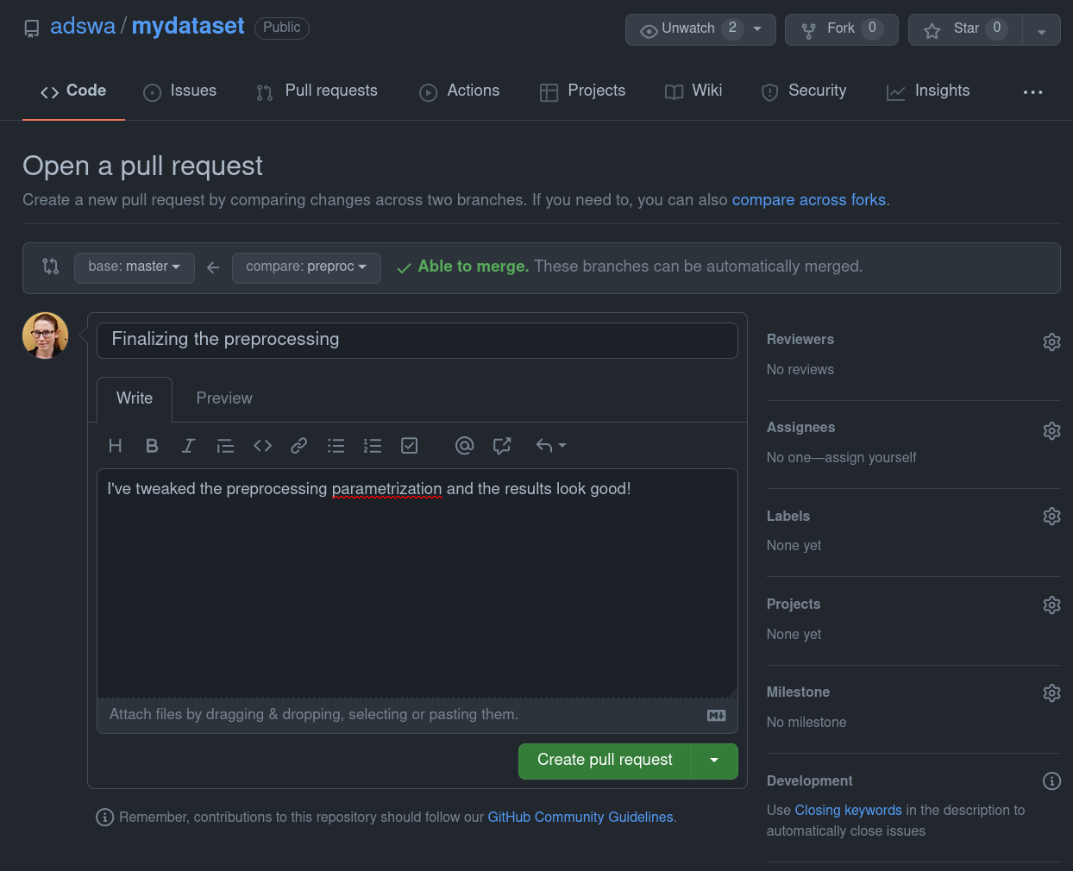Expand the Create pull request options arrow
Image resolution: width=1073 pixels, height=871 pixels.
(714, 761)
